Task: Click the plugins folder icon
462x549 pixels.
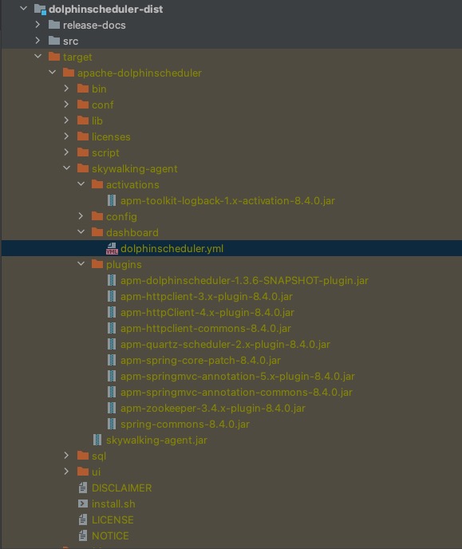Action: click(97, 264)
